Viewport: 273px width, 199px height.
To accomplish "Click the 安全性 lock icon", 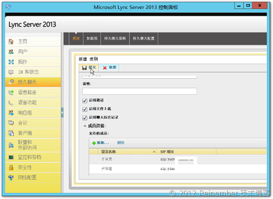I will click(x=11, y=167).
